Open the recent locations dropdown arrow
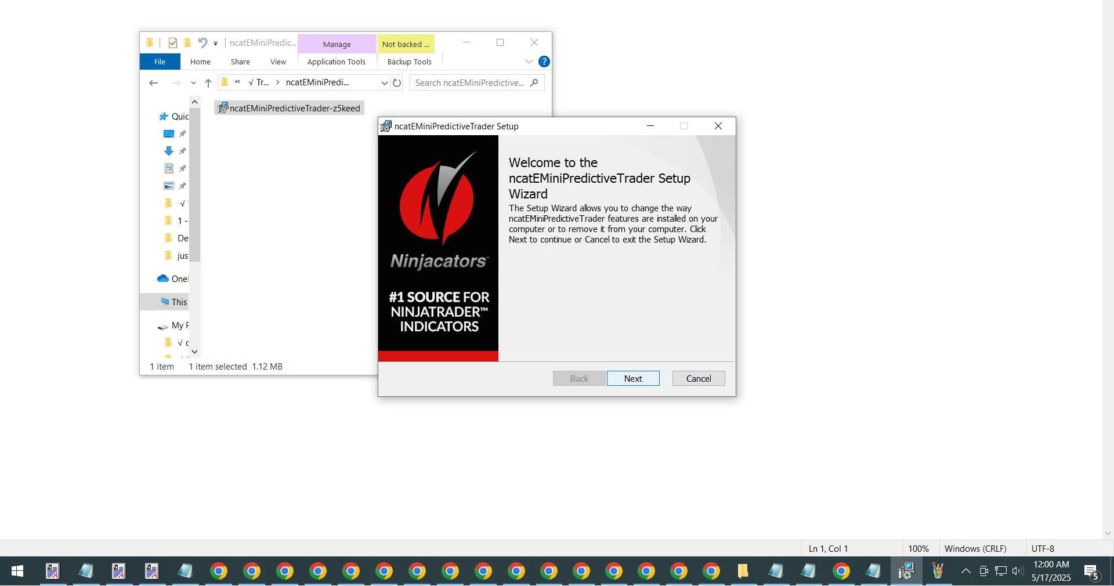 (x=193, y=83)
